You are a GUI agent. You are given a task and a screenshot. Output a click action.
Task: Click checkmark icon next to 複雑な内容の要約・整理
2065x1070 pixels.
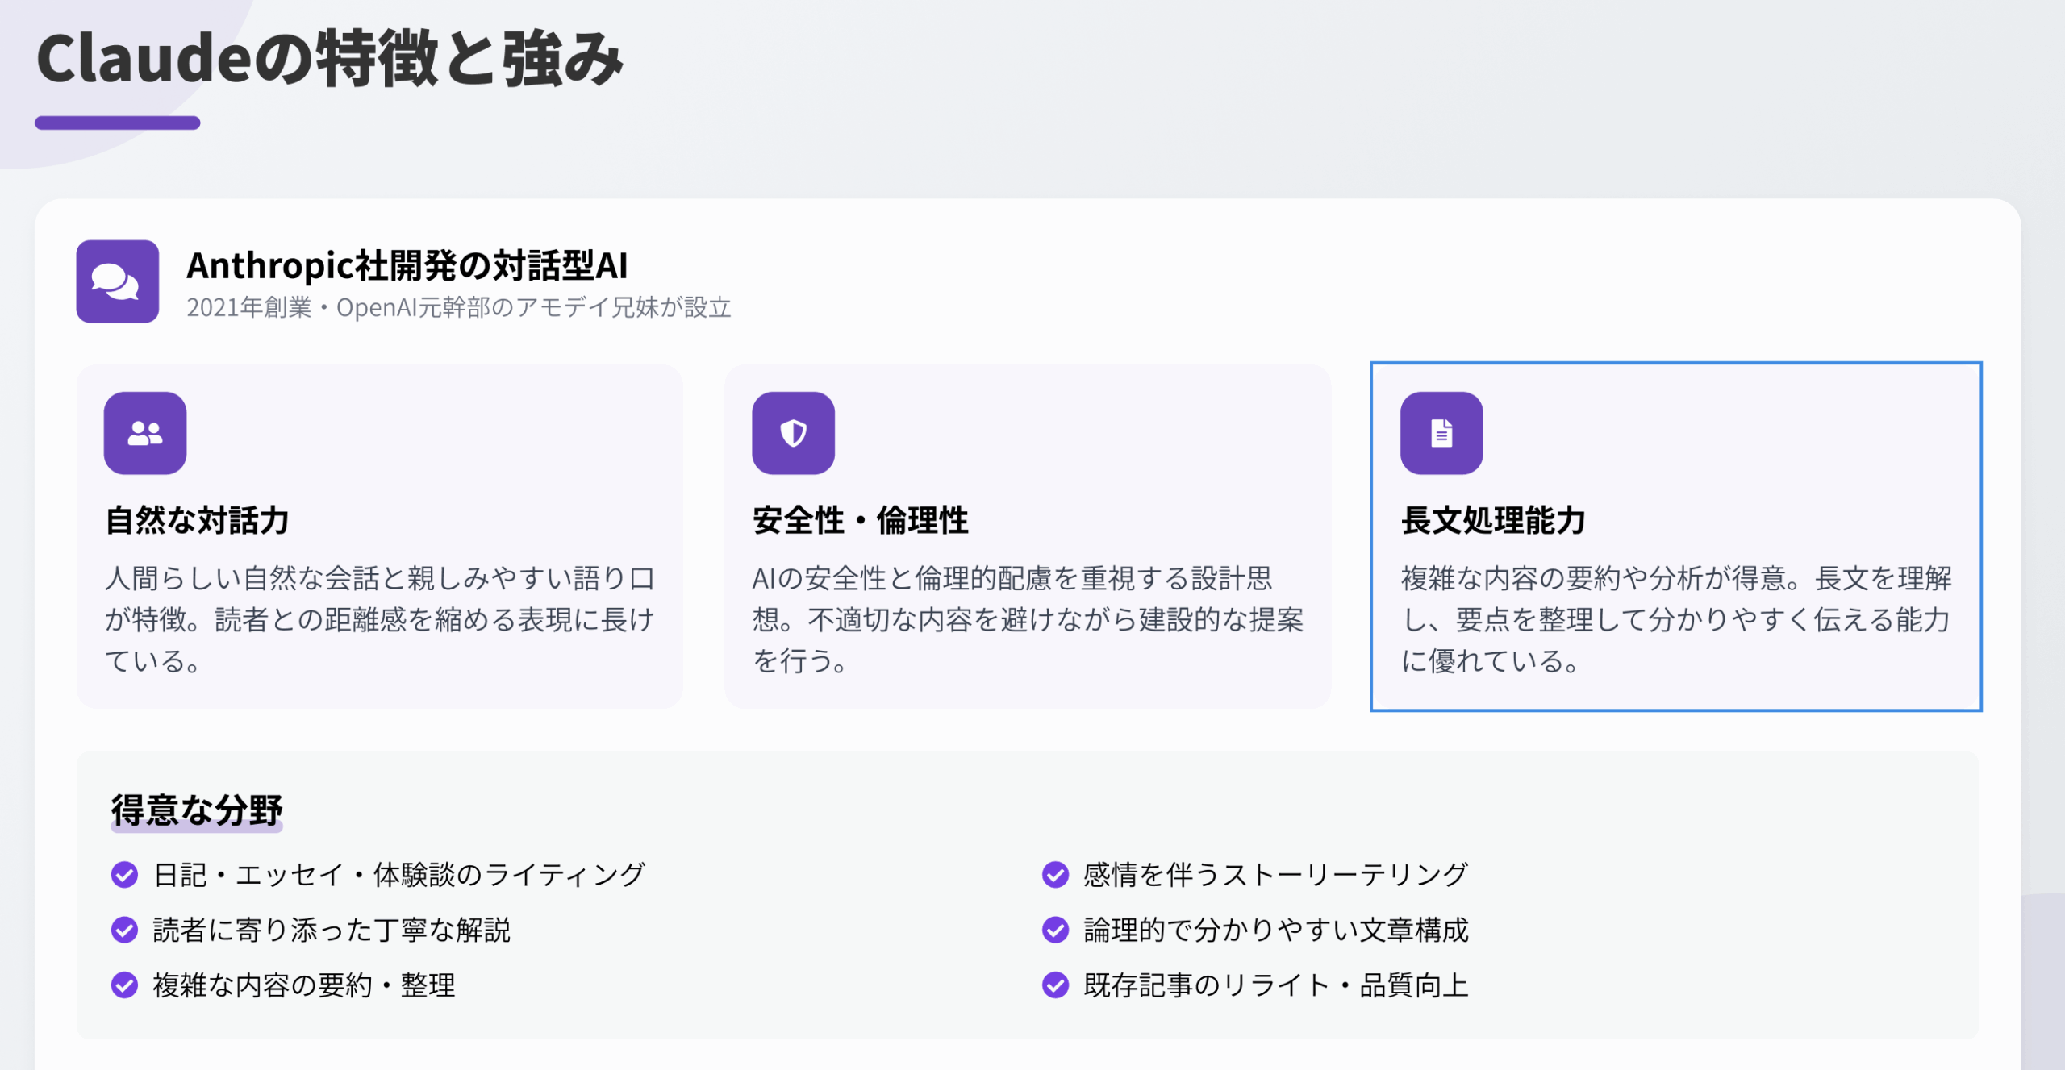(124, 985)
